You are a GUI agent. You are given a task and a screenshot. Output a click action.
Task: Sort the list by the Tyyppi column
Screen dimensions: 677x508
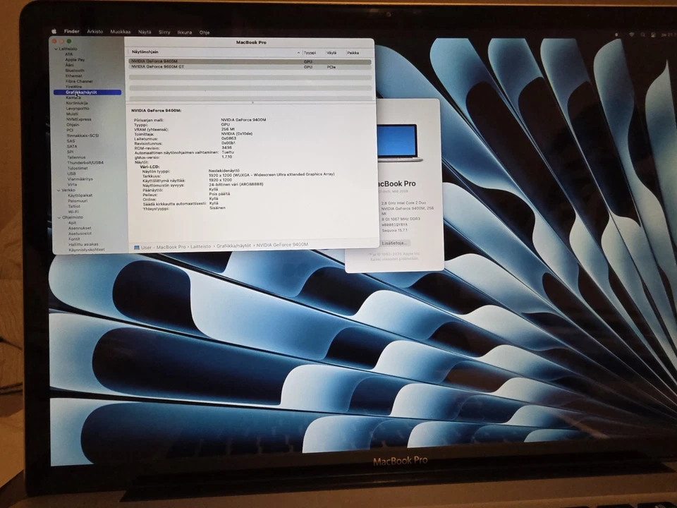pyautogui.click(x=310, y=52)
